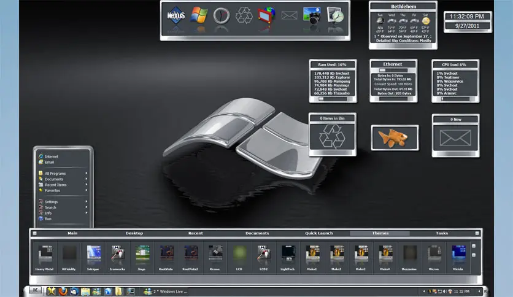The image size is (513, 297).
Task: Open the envelope mail icon in the top dock
Action: [289, 15]
